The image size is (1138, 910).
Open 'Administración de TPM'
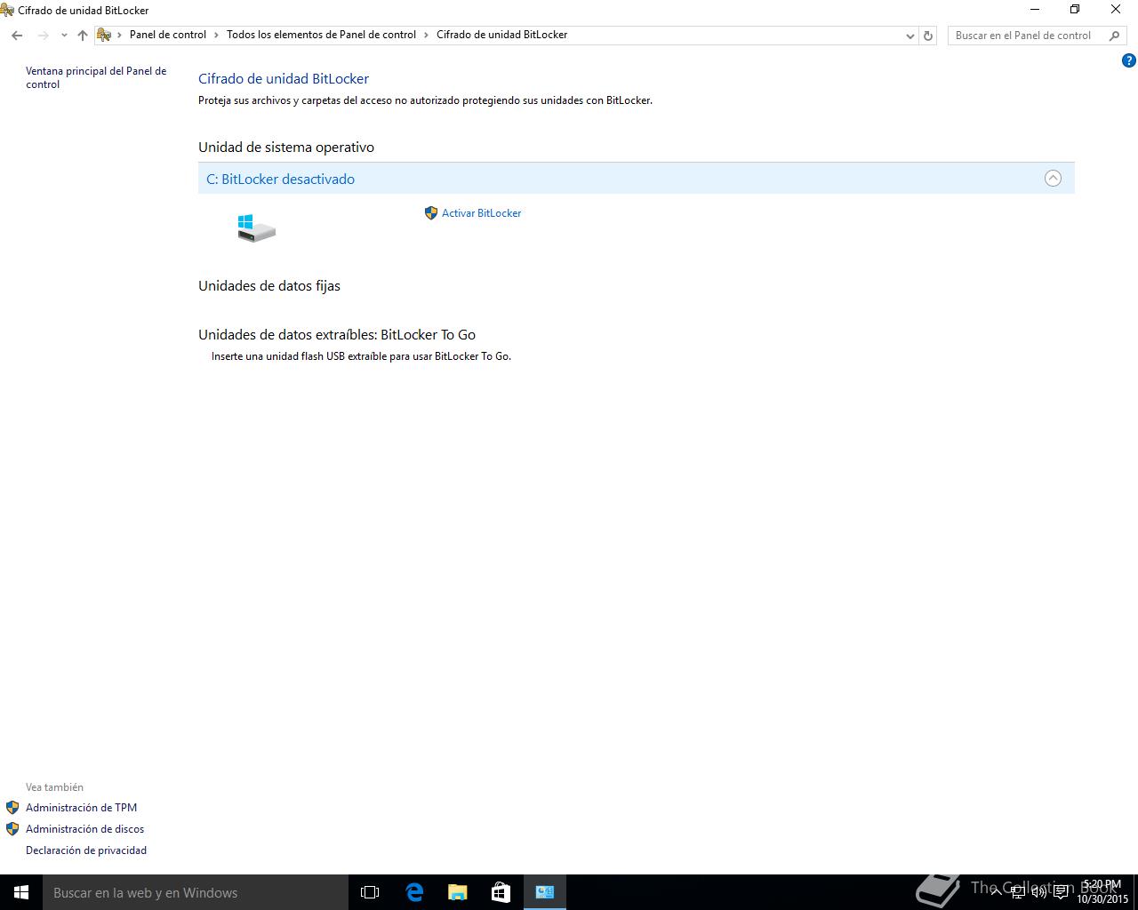(81, 808)
